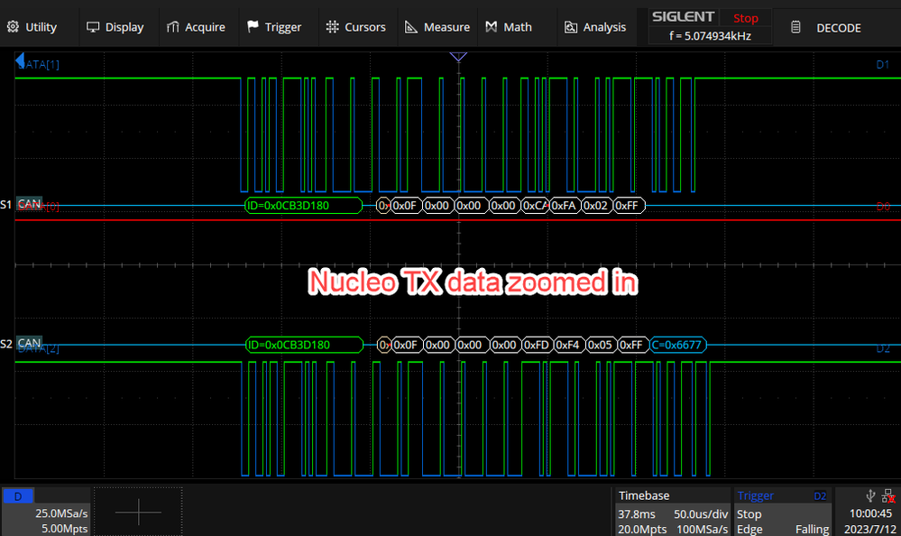Open the Display menu
Screen dimensions: 901x536
coord(115,27)
